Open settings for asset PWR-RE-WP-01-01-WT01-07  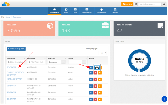pos(100,86)
